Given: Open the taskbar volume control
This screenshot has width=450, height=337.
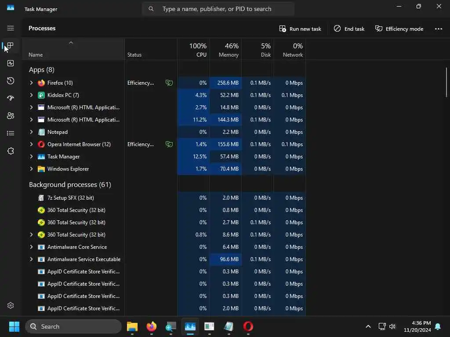Looking at the screenshot, I should pyautogui.click(x=392, y=326).
